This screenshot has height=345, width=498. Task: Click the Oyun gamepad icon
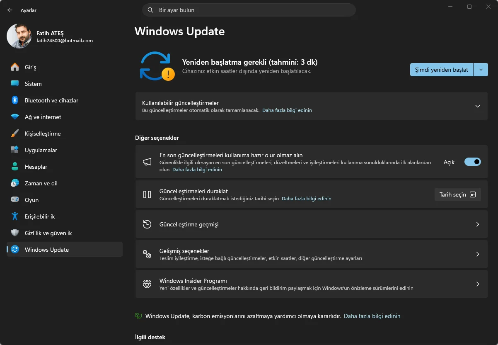15,200
